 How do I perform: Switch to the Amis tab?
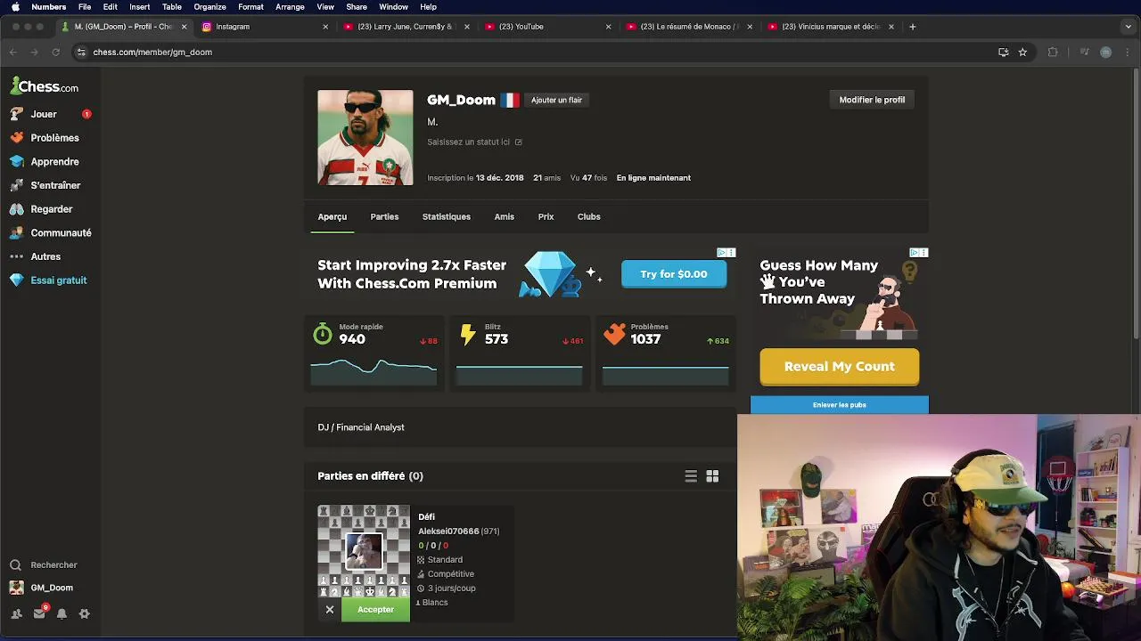point(505,217)
